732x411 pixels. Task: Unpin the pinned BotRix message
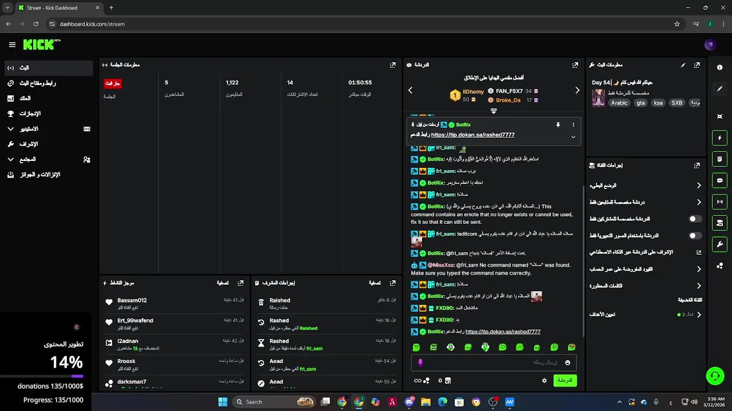[558, 124]
